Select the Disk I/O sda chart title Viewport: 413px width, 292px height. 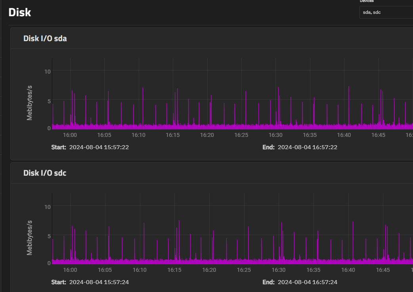45,38
